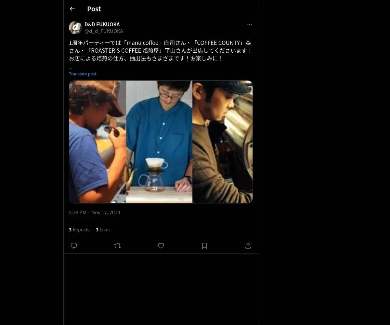Click the D&D FUKUOKA display name
The width and height of the screenshot is (390, 325).
point(102,24)
